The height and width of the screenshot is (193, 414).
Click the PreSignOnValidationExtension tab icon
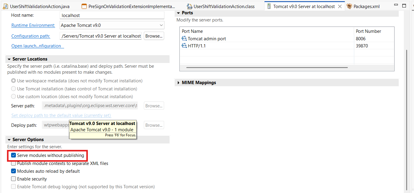point(84,6)
